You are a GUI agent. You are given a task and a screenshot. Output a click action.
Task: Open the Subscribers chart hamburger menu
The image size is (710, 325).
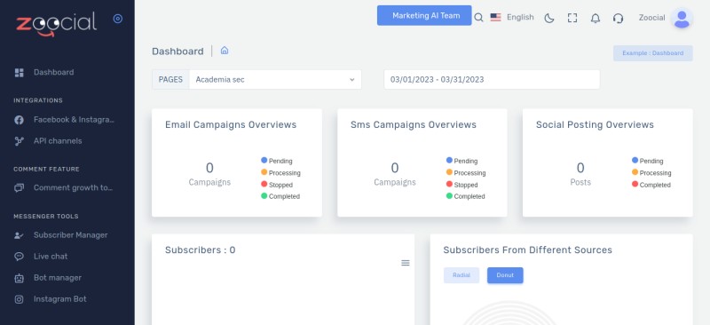(406, 263)
